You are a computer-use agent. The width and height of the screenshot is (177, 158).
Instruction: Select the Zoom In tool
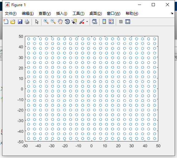pyautogui.click(x=46, y=22)
